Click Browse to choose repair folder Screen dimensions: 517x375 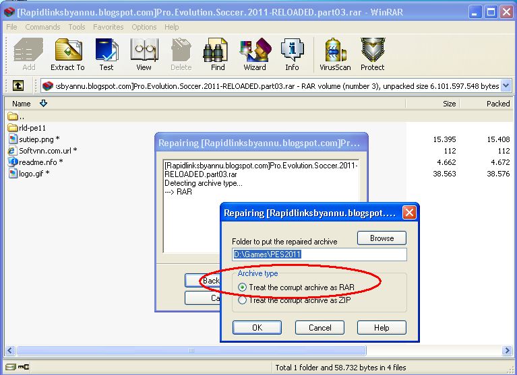click(382, 238)
